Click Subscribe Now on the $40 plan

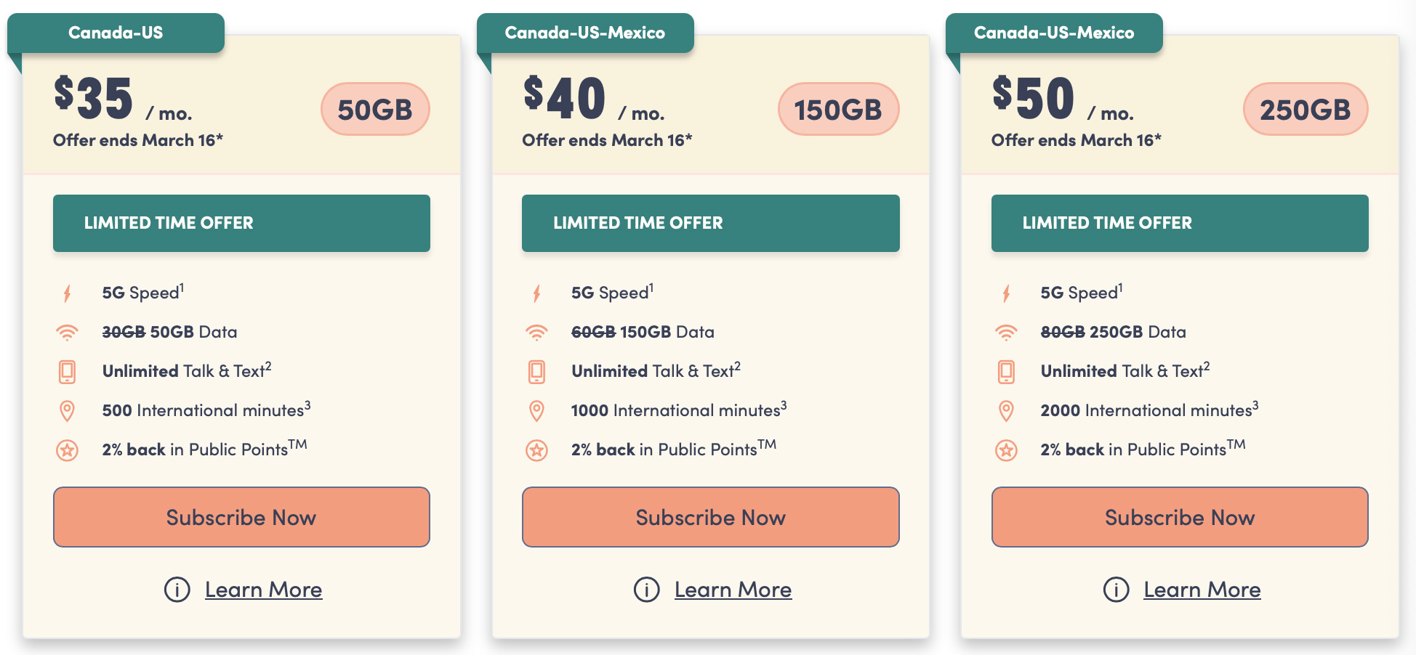point(710,517)
